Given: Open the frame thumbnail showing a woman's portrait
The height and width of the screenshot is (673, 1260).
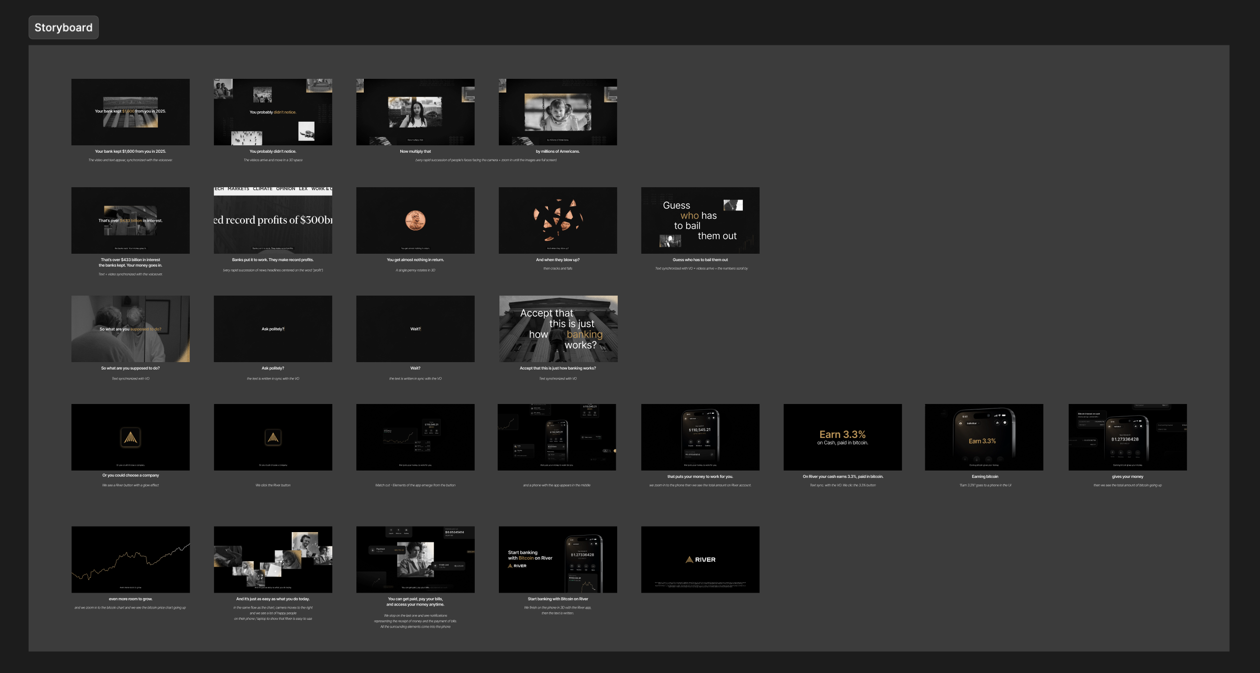Looking at the screenshot, I should pos(416,112).
